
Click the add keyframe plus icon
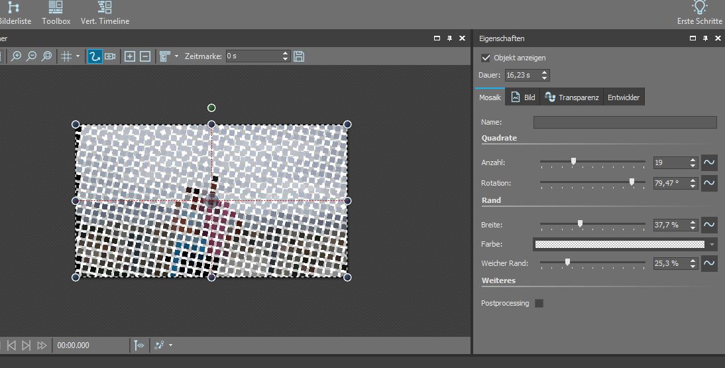130,56
